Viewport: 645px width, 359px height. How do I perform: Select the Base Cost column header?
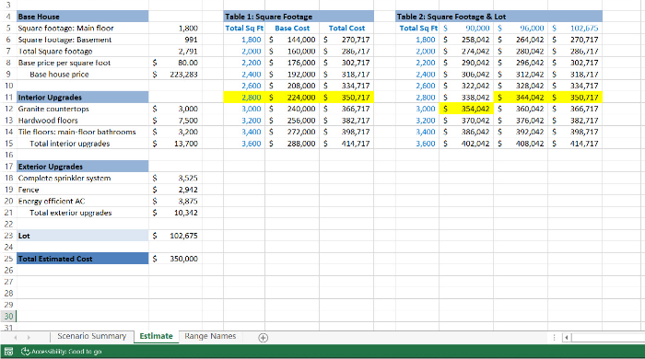pyautogui.click(x=292, y=28)
